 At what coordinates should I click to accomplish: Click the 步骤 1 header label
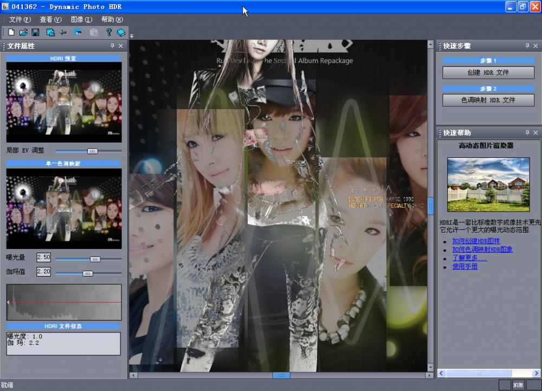[488, 61]
